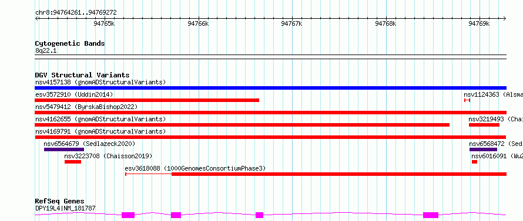Click the small nsv1124363 variant marker
The image size is (523, 221).
click(x=467, y=100)
